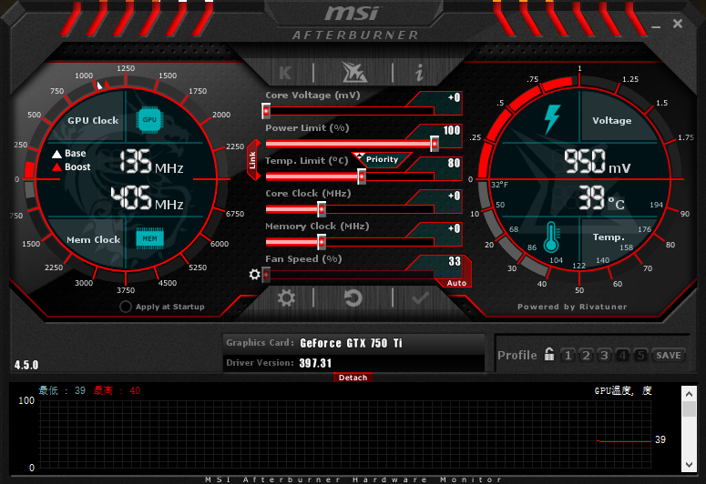This screenshot has width=706, height=484.
Task: Toggle Apply at Startup
Action: (126, 307)
